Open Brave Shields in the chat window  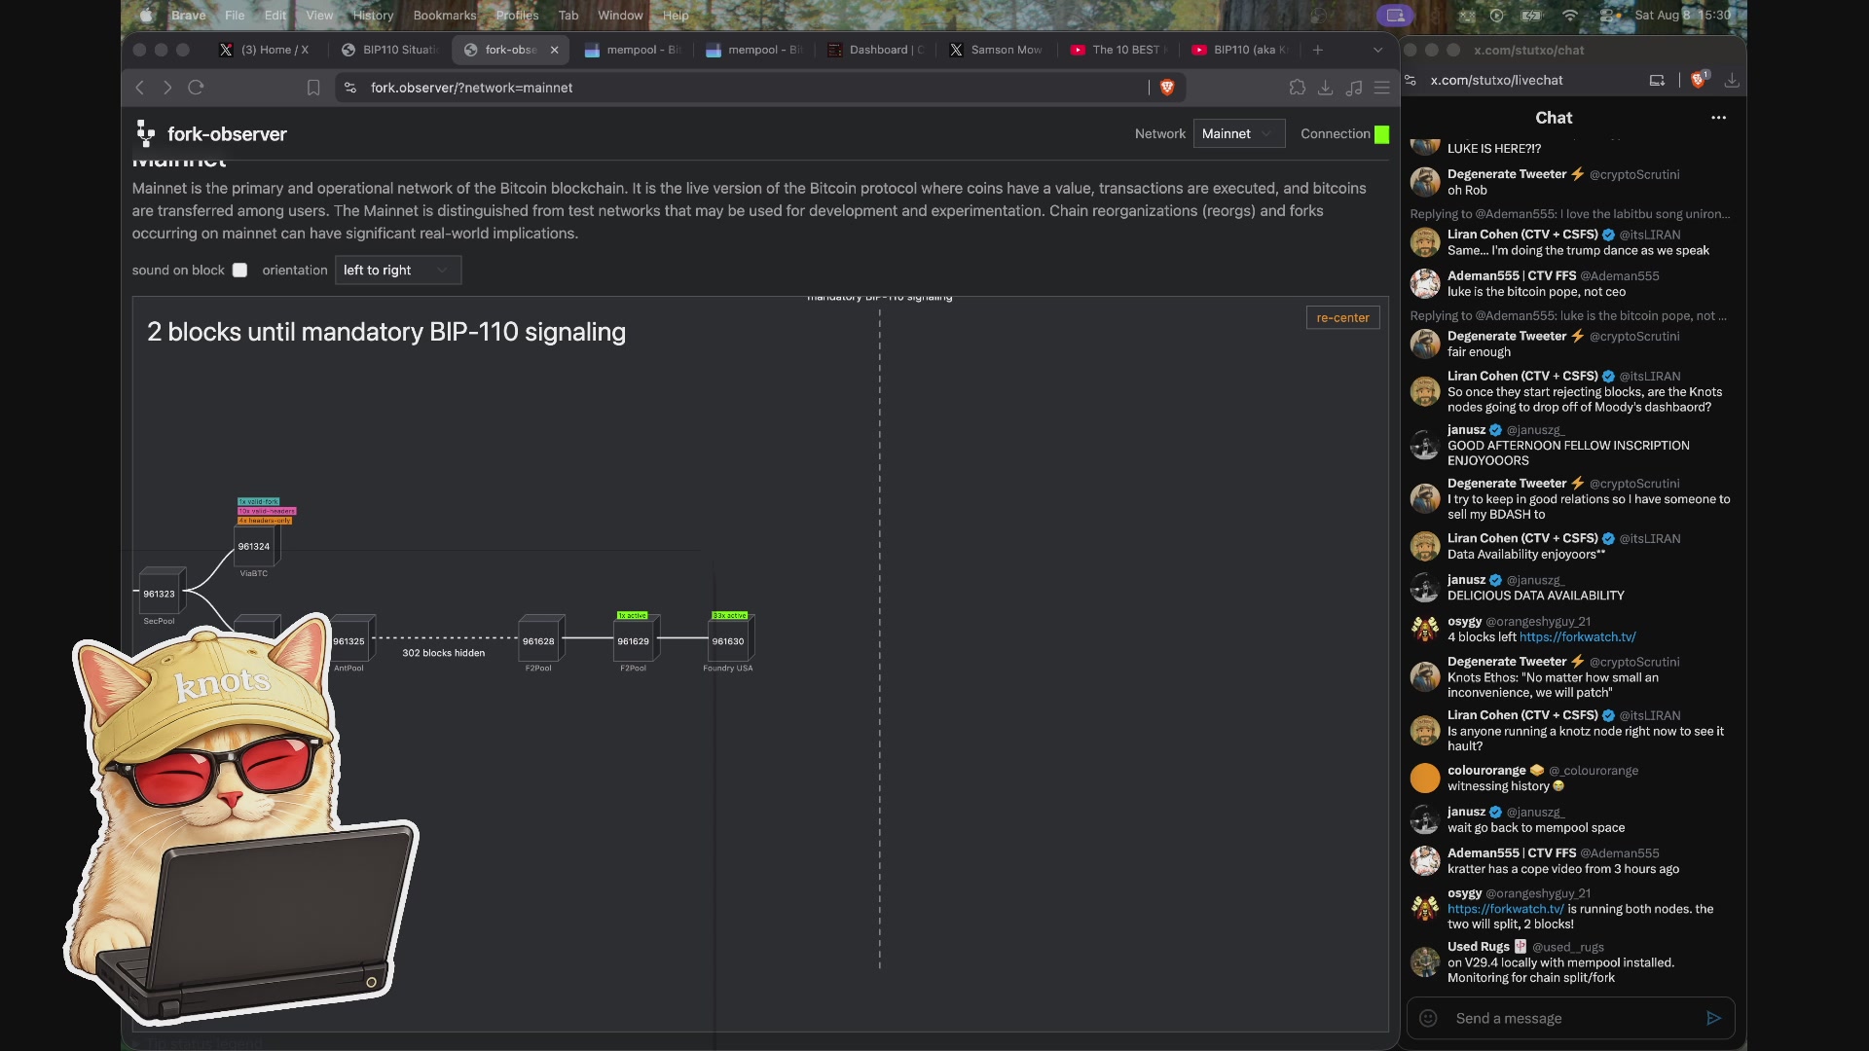(1699, 80)
